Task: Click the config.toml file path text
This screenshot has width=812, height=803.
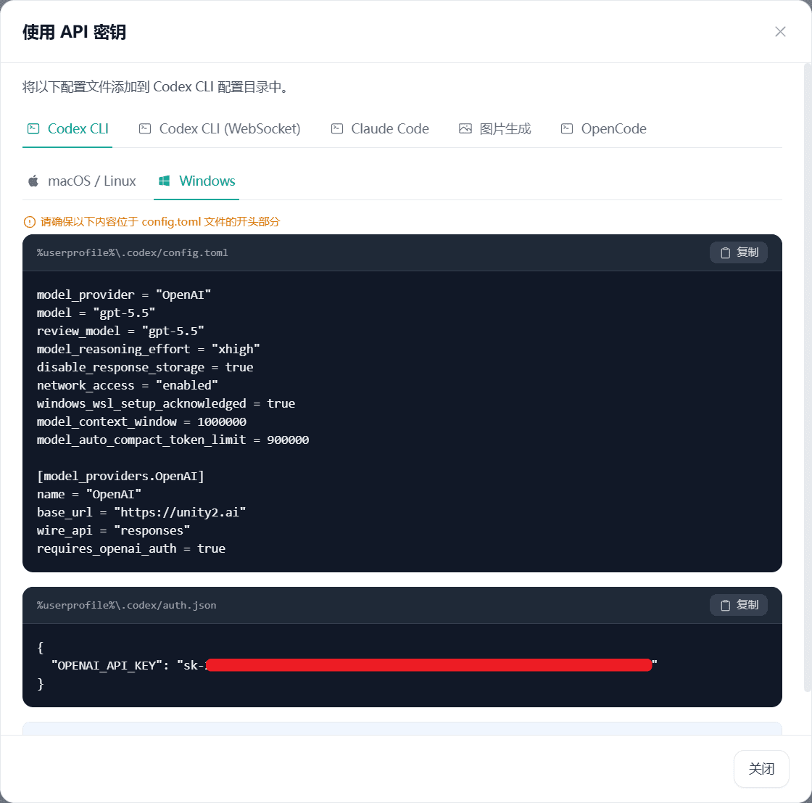Action: coord(133,253)
